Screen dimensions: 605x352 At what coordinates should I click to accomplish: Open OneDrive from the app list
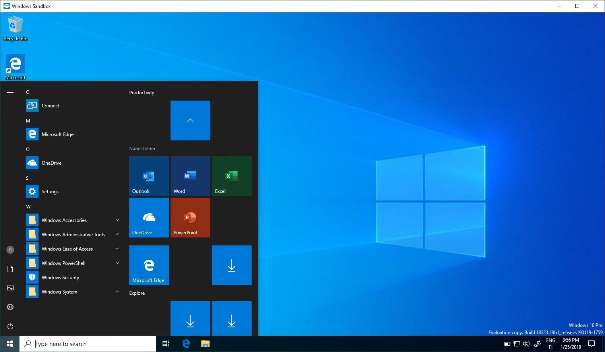[x=72, y=163]
